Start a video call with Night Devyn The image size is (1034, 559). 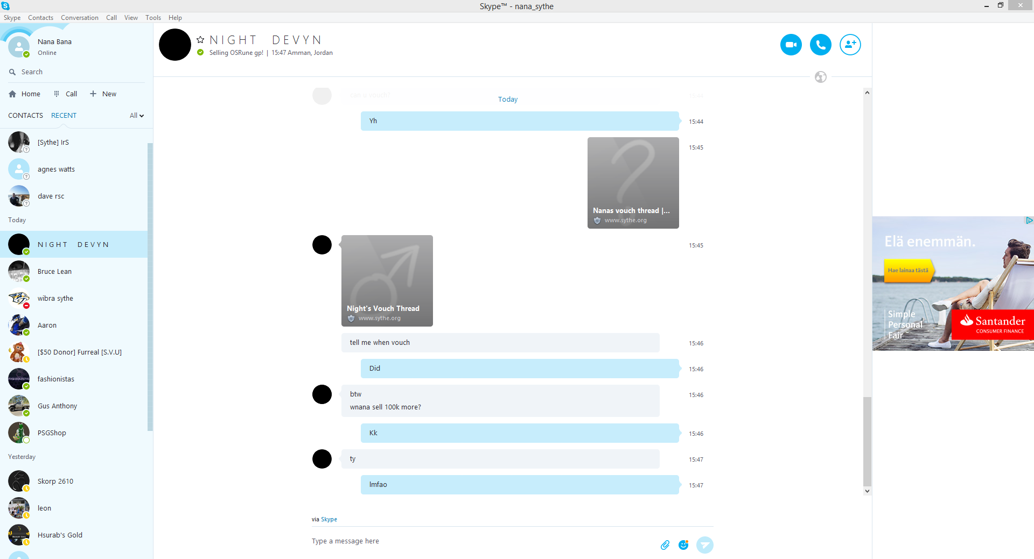[791, 45]
